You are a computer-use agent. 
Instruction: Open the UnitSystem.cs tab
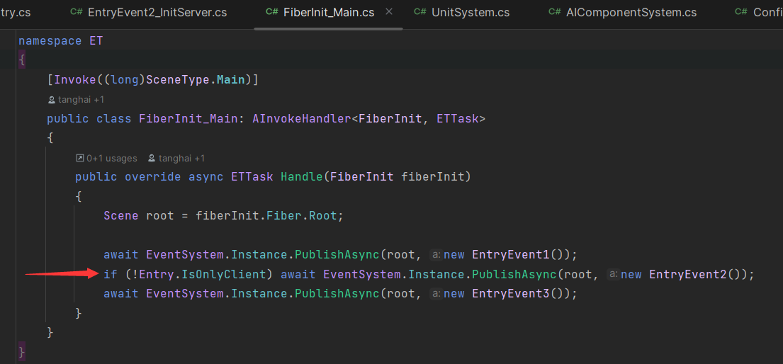462,13
